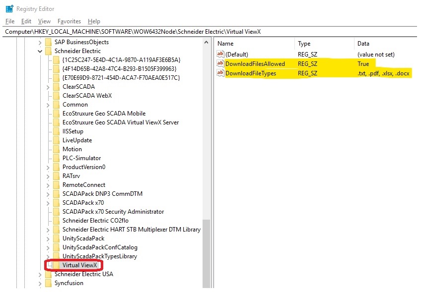This screenshot has width=423, height=292.
Task: Select the Virtual ViewX key
Action: (x=79, y=265)
